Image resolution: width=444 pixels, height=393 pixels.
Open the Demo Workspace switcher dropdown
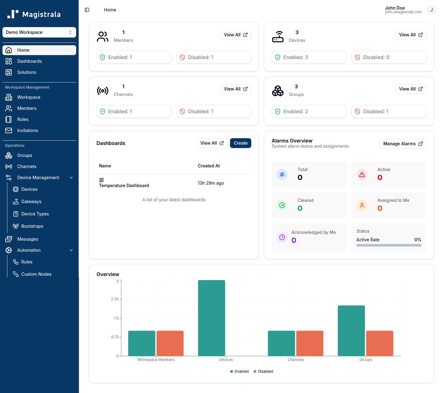pyautogui.click(x=39, y=32)
